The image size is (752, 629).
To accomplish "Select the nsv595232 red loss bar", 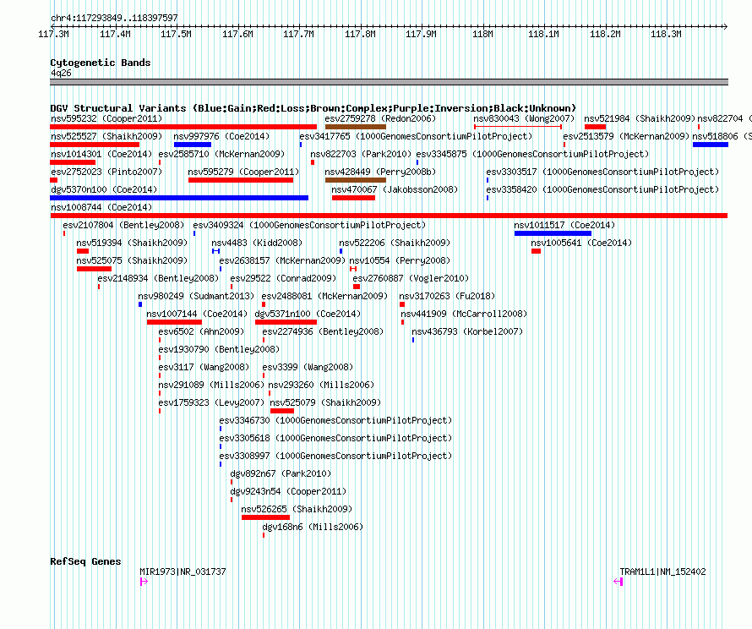I will point(183,127).
